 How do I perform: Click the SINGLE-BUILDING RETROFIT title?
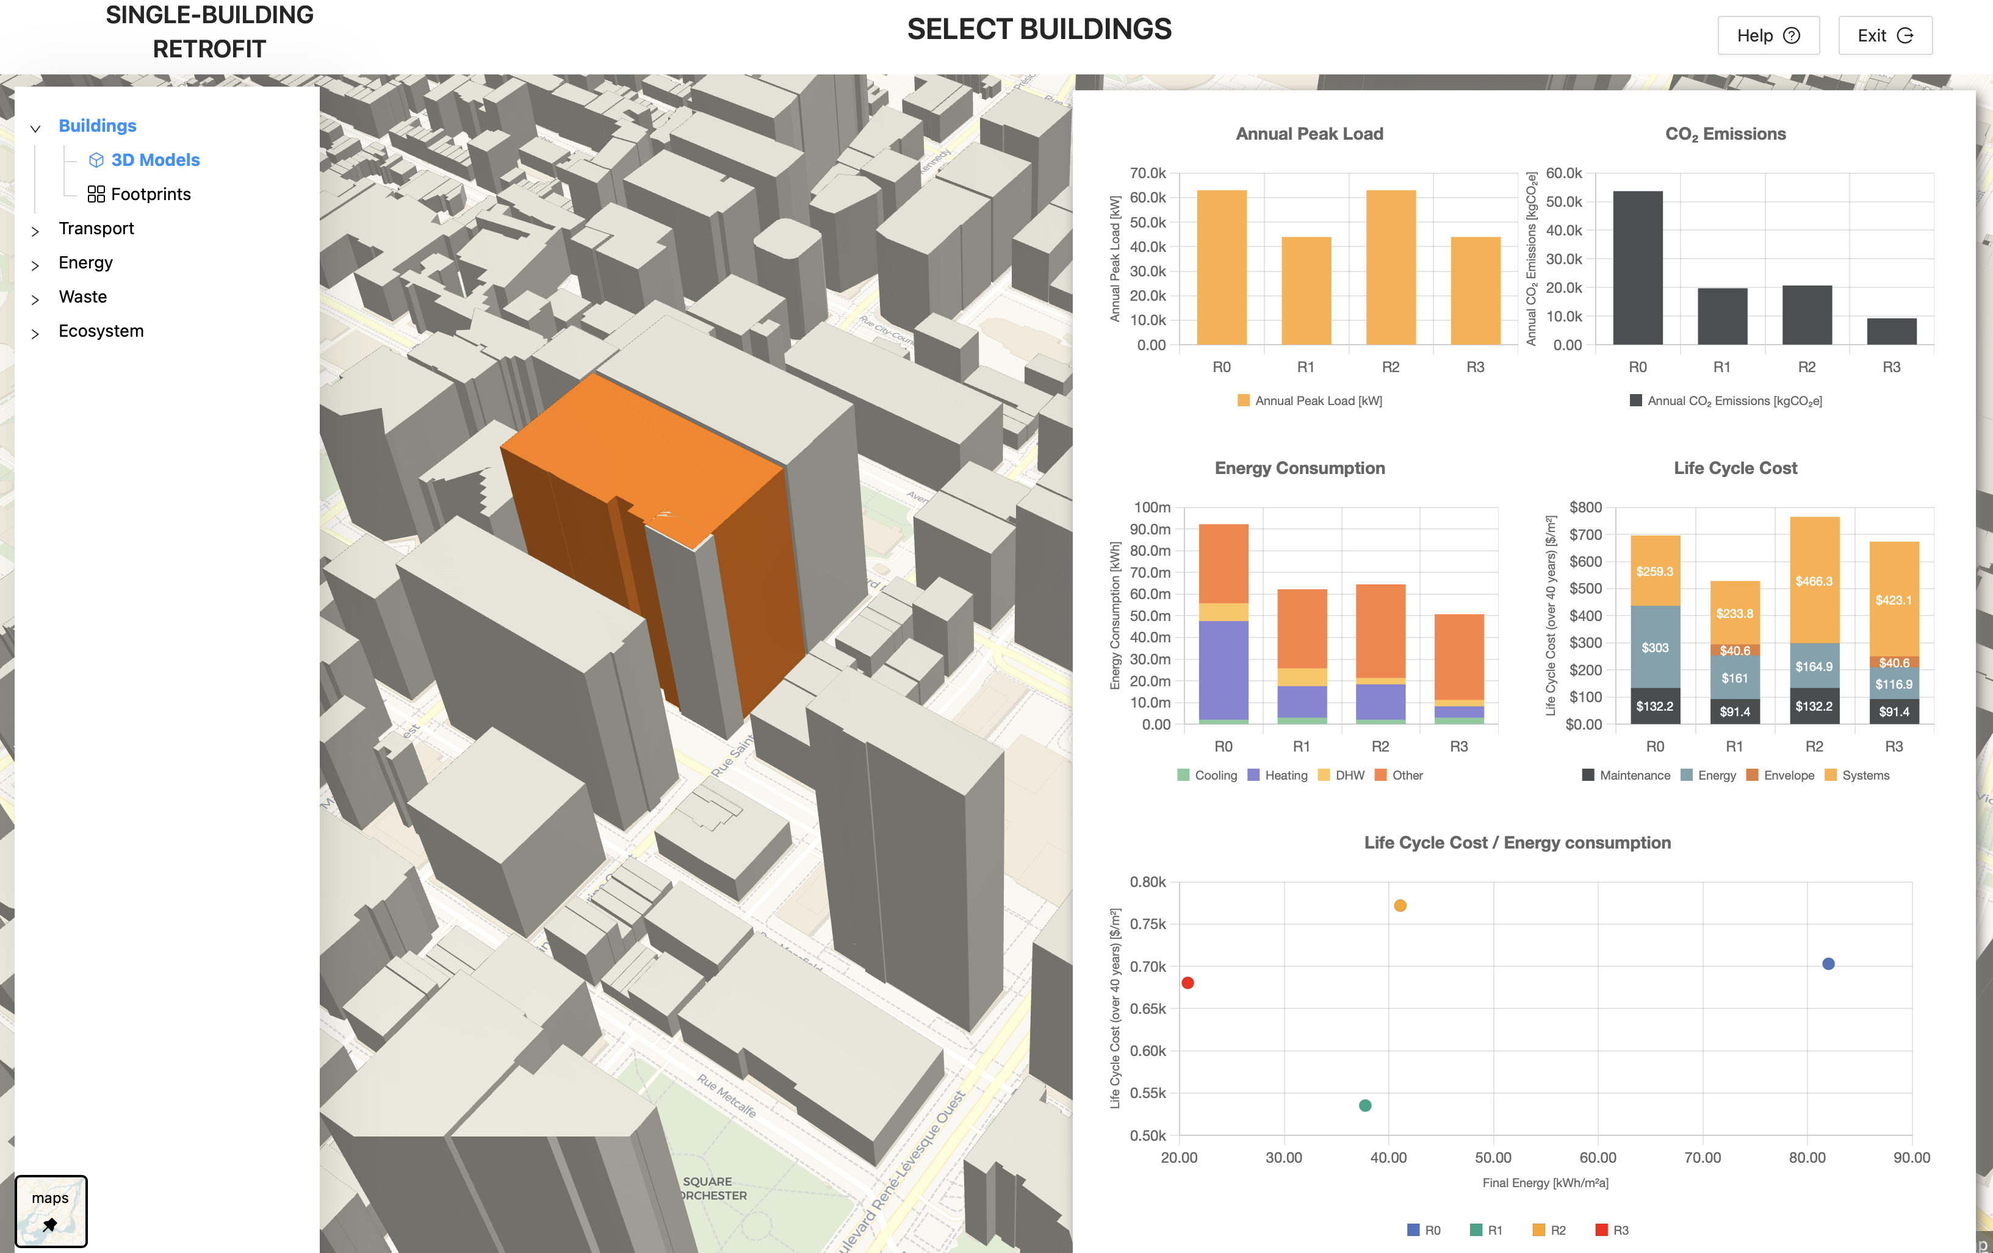point(209,32)
